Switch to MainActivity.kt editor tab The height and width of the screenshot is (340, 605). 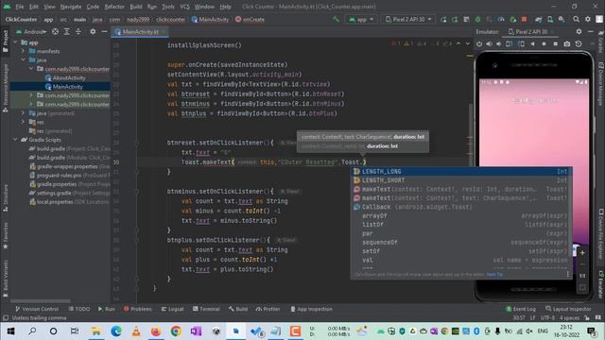140,31
